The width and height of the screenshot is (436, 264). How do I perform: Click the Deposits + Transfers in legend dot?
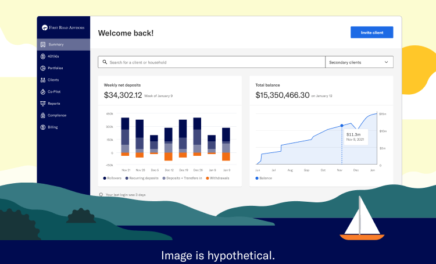(x=164, y=179)
